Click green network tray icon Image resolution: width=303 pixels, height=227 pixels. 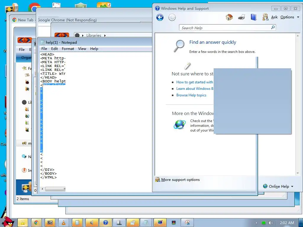coord(263,223)
